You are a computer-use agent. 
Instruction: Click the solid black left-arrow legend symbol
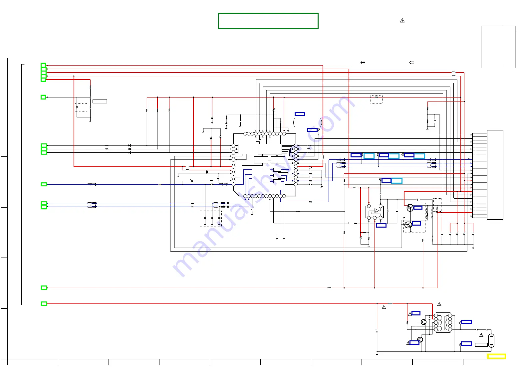point(363,63)
